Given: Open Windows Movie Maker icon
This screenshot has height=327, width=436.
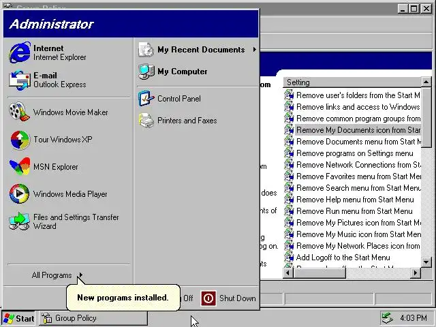Looking at the screenshot, I should 20,112.
